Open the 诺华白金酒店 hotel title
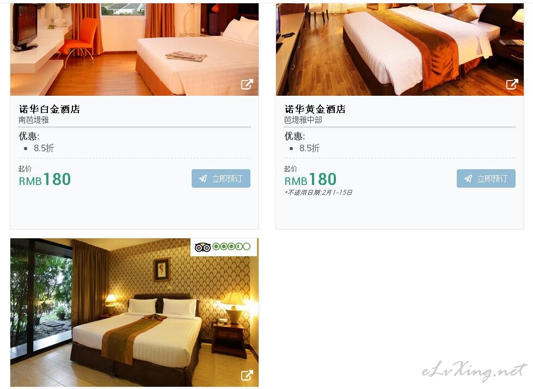This screenshot has height=389, width=533. point(50,109)
